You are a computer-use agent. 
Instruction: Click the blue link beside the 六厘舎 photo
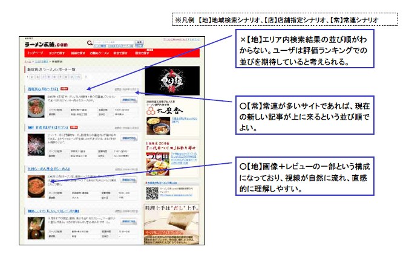[184, 120]
